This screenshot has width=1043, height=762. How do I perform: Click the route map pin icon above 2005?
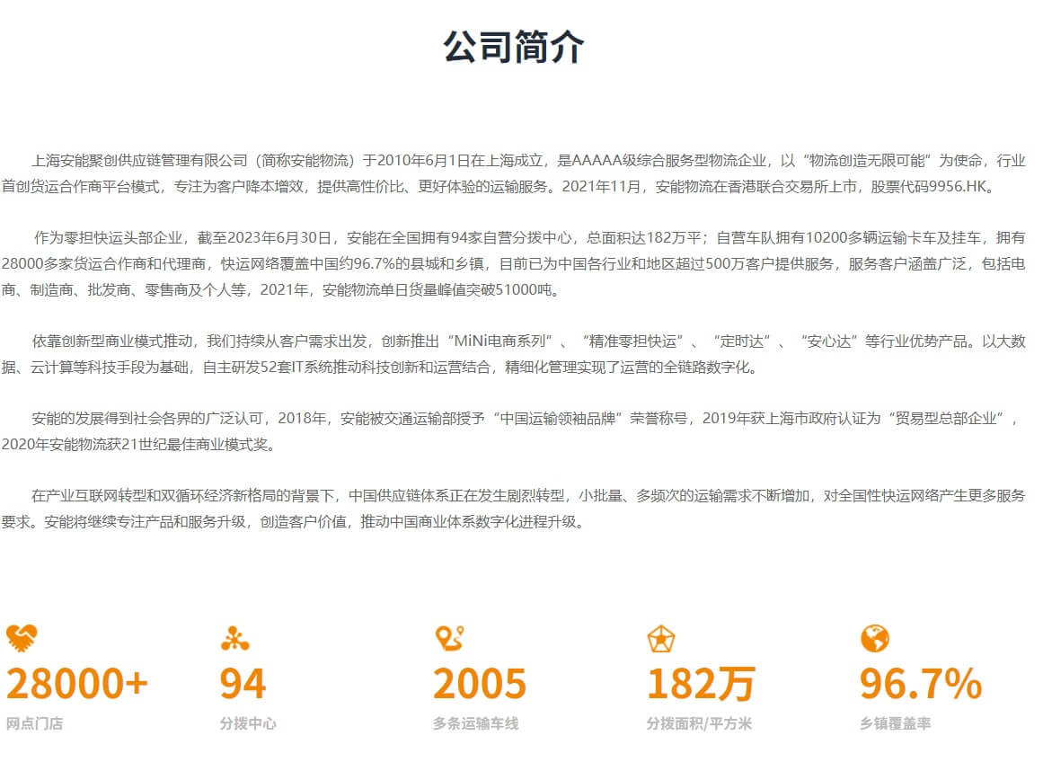pyautogui.click(x=448, y=639)
